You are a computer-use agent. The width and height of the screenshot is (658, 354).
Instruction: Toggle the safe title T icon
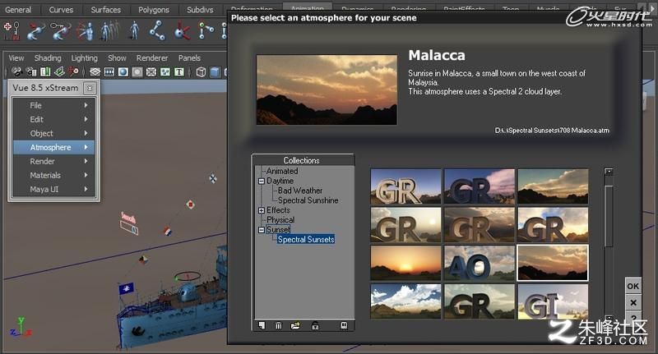click(x=179, y=72)
